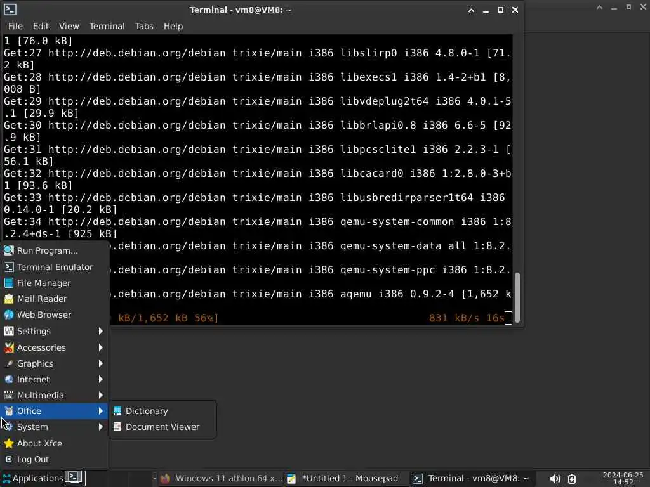Click the power manager battery icon
Image resolution: width=650 pixels, height=487 pixels.
[572, 479]
